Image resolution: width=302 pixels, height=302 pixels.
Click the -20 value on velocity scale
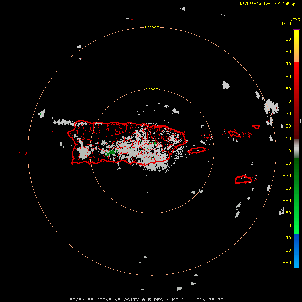coord(287,176)
